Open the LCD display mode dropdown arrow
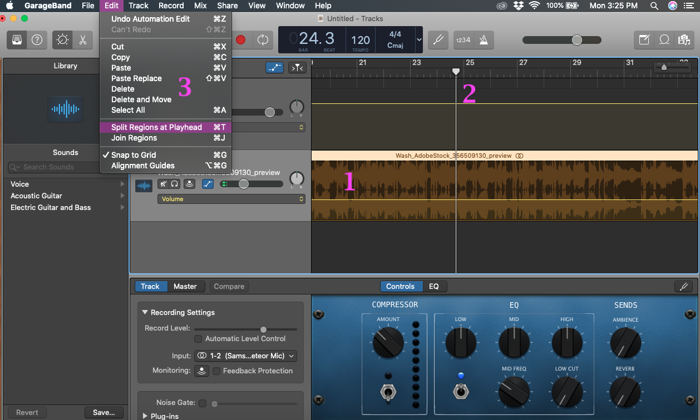The width and height of the screenshot is (700, 420). 419,40
